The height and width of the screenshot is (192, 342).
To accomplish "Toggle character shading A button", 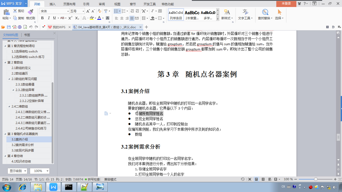I will (108, 18).
